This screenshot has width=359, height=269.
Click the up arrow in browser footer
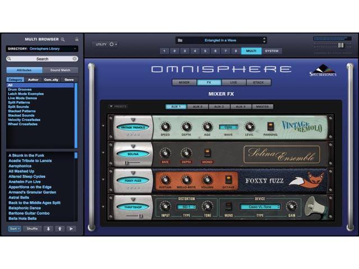pos(60,229)
